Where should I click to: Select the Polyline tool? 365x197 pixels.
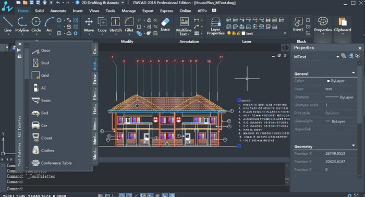click(x=22, y=24)
